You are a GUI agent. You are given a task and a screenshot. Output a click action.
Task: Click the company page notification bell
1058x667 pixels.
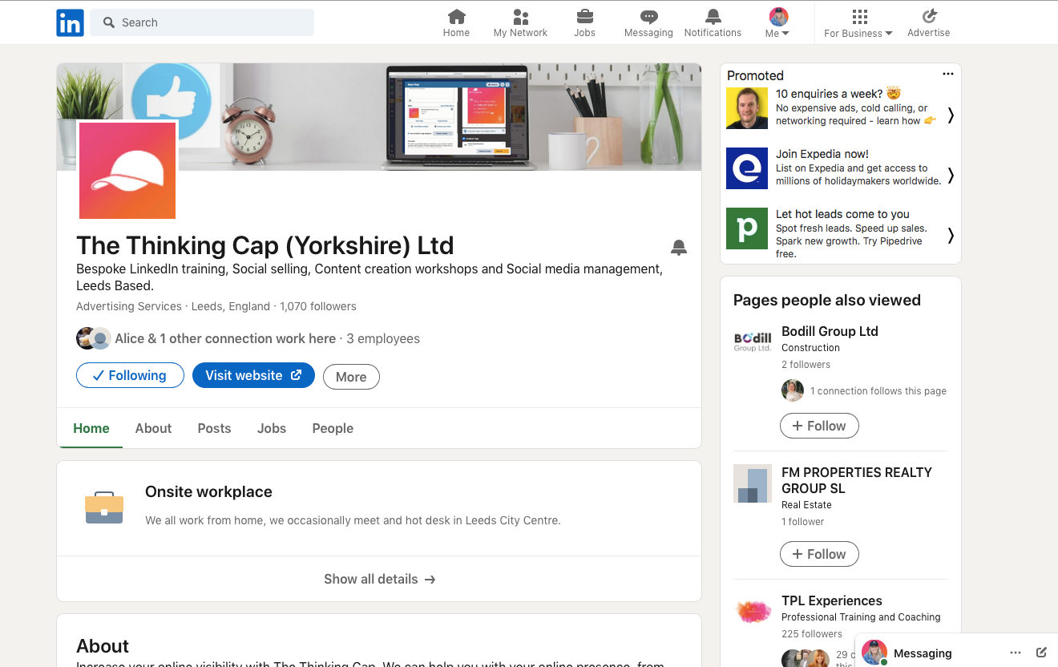coord(679,247)
